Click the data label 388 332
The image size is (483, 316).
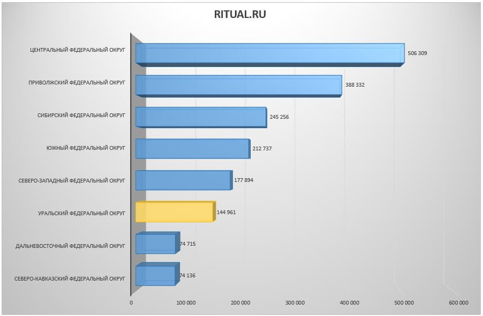(x=354, y=84)
